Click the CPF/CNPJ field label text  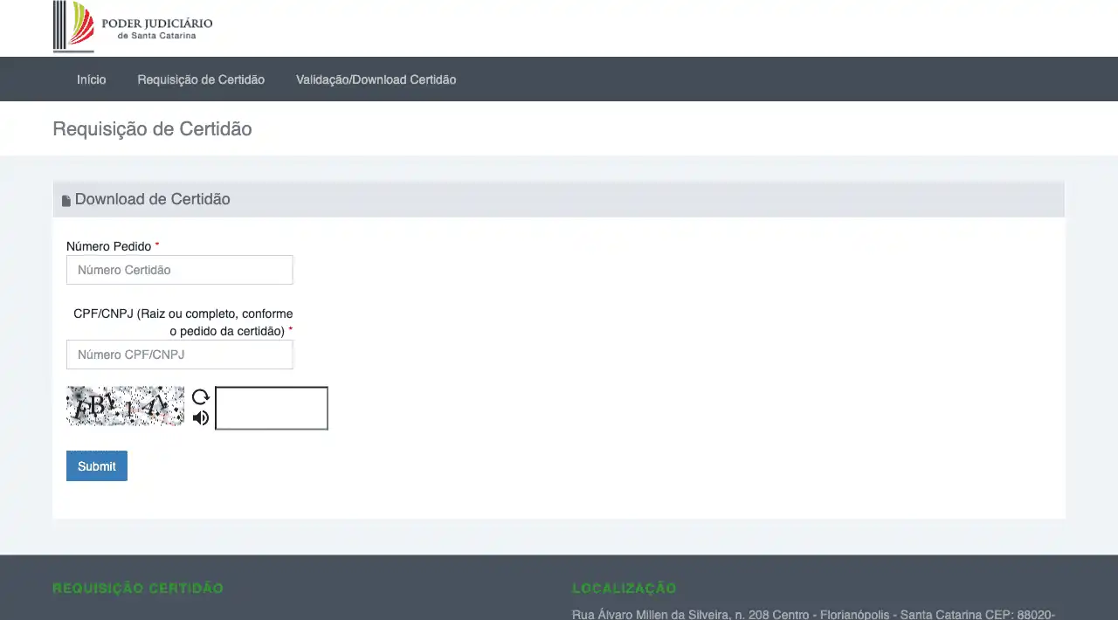pyautogui.click(x=183, y=322)
